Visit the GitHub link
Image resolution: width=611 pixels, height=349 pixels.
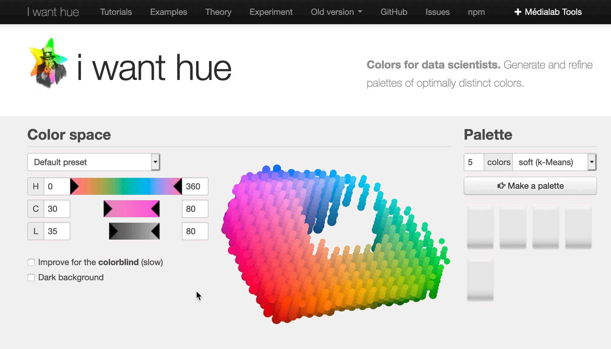pyautogui.click(x=394, y=12)
